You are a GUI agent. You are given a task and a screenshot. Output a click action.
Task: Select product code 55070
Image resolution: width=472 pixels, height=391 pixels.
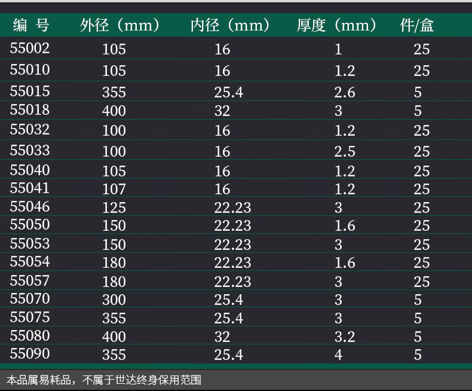30,298
